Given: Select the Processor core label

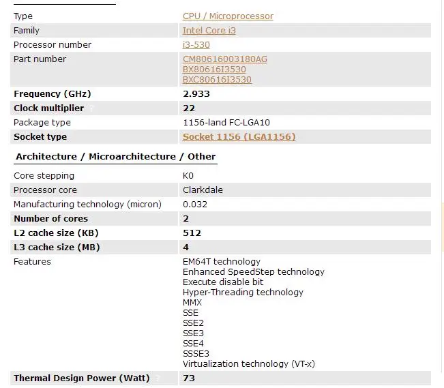Looking at the screenshot, I should click(x=45, y=190).
